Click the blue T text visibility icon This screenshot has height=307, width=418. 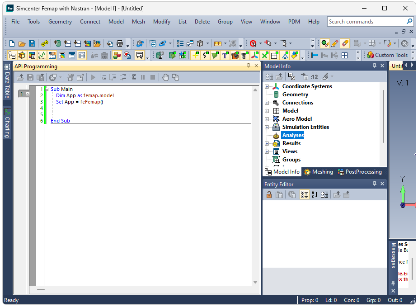click(225, 55)
